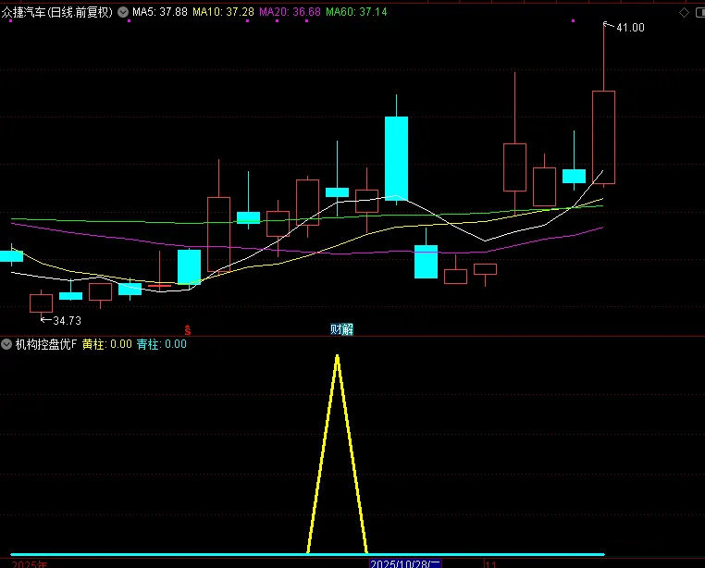This screenshot has width=705, height=568.
Task: Click the diamond icon in top-right corner
Action: point(684,13)
